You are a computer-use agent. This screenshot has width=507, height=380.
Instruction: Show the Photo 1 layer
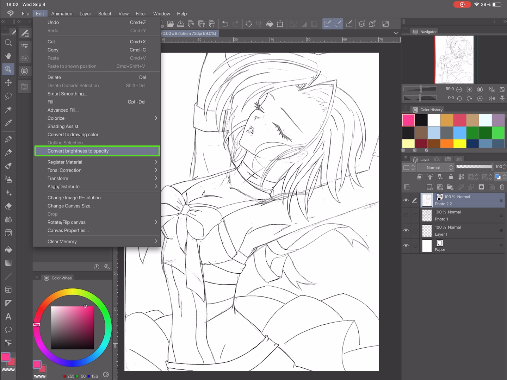406,215
